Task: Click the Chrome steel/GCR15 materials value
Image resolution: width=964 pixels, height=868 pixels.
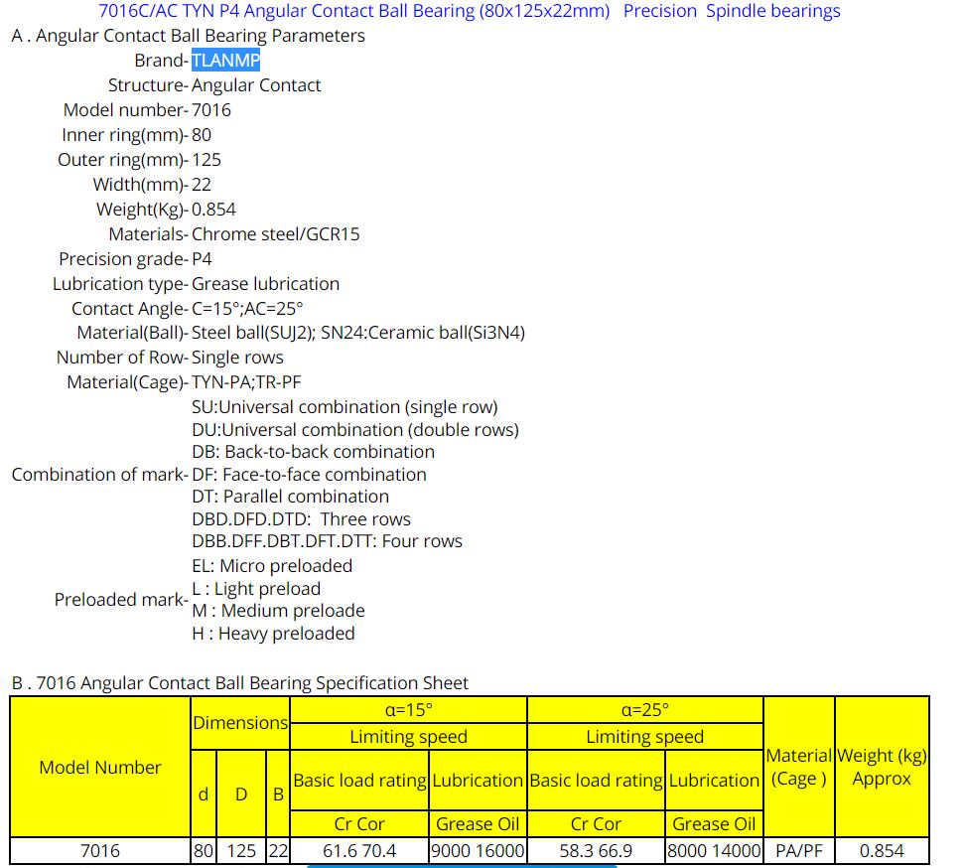Action: (x=275, y=234)
